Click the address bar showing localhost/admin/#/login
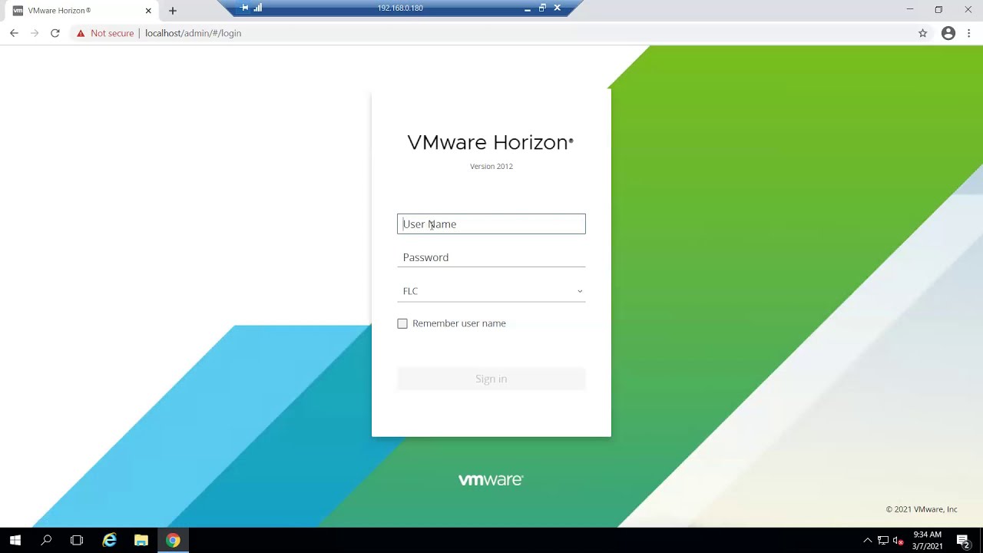 491,33
